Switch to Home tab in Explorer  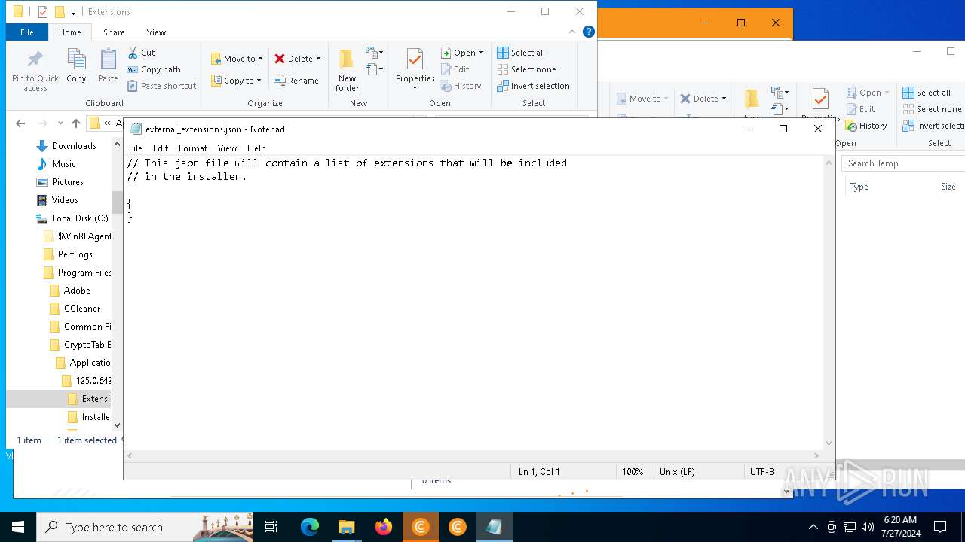[x=69, y=32]
